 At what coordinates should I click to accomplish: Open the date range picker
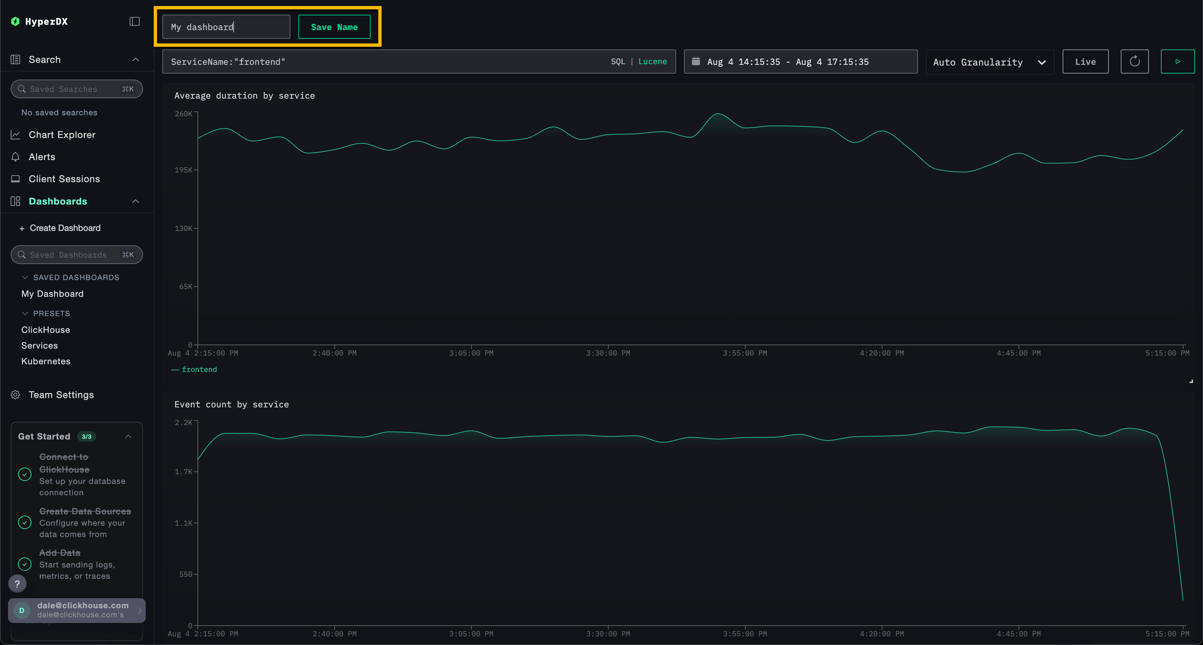[x=800, y=61]
